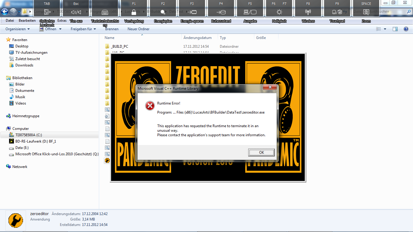
Task: Select the F8 Wireless card
Action: click(308, 8)
